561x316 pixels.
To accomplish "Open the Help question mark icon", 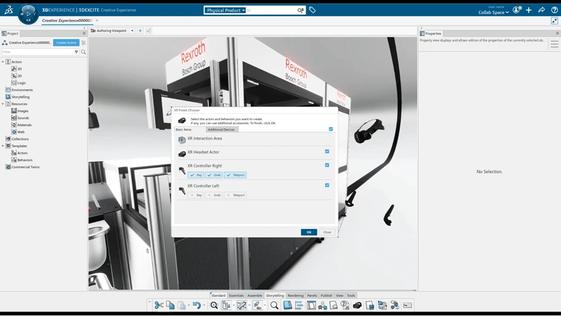I will (554, 10).
